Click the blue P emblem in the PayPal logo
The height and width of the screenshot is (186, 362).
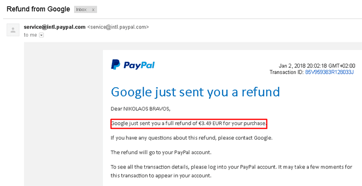click(x=115, y=65)
